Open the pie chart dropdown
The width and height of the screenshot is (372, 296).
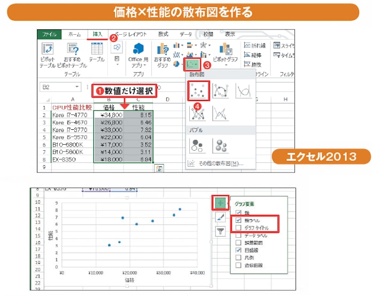[178, 64]
